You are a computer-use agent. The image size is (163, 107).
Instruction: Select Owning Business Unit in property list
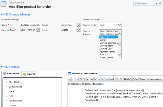pos(109,43)
